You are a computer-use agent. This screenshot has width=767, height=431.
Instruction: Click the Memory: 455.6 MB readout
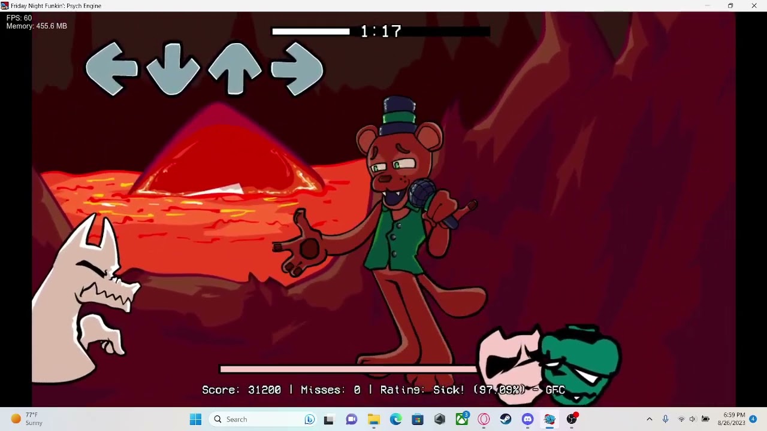37,26
